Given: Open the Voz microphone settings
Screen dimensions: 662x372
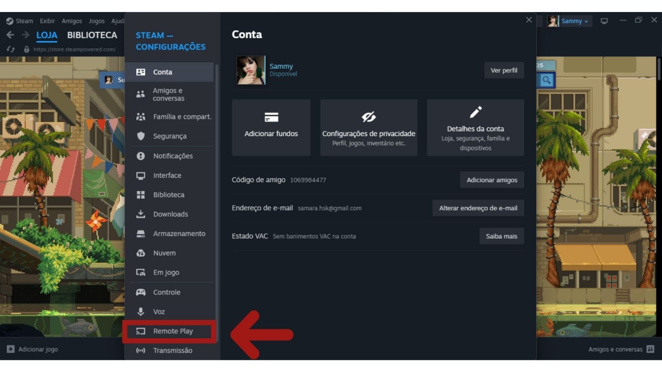Looking at the screenshot, I should 159,311.
